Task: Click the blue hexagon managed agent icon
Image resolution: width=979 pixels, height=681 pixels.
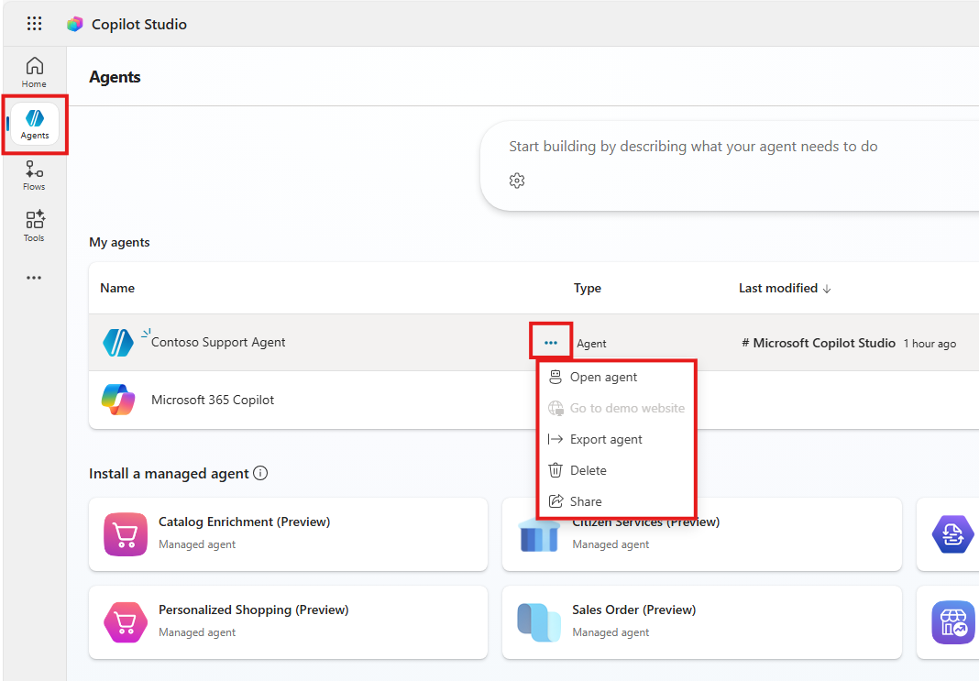Action: click(x=952, y=534)
